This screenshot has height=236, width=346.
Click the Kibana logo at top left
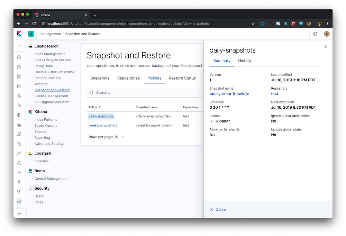tap(19, 34)
